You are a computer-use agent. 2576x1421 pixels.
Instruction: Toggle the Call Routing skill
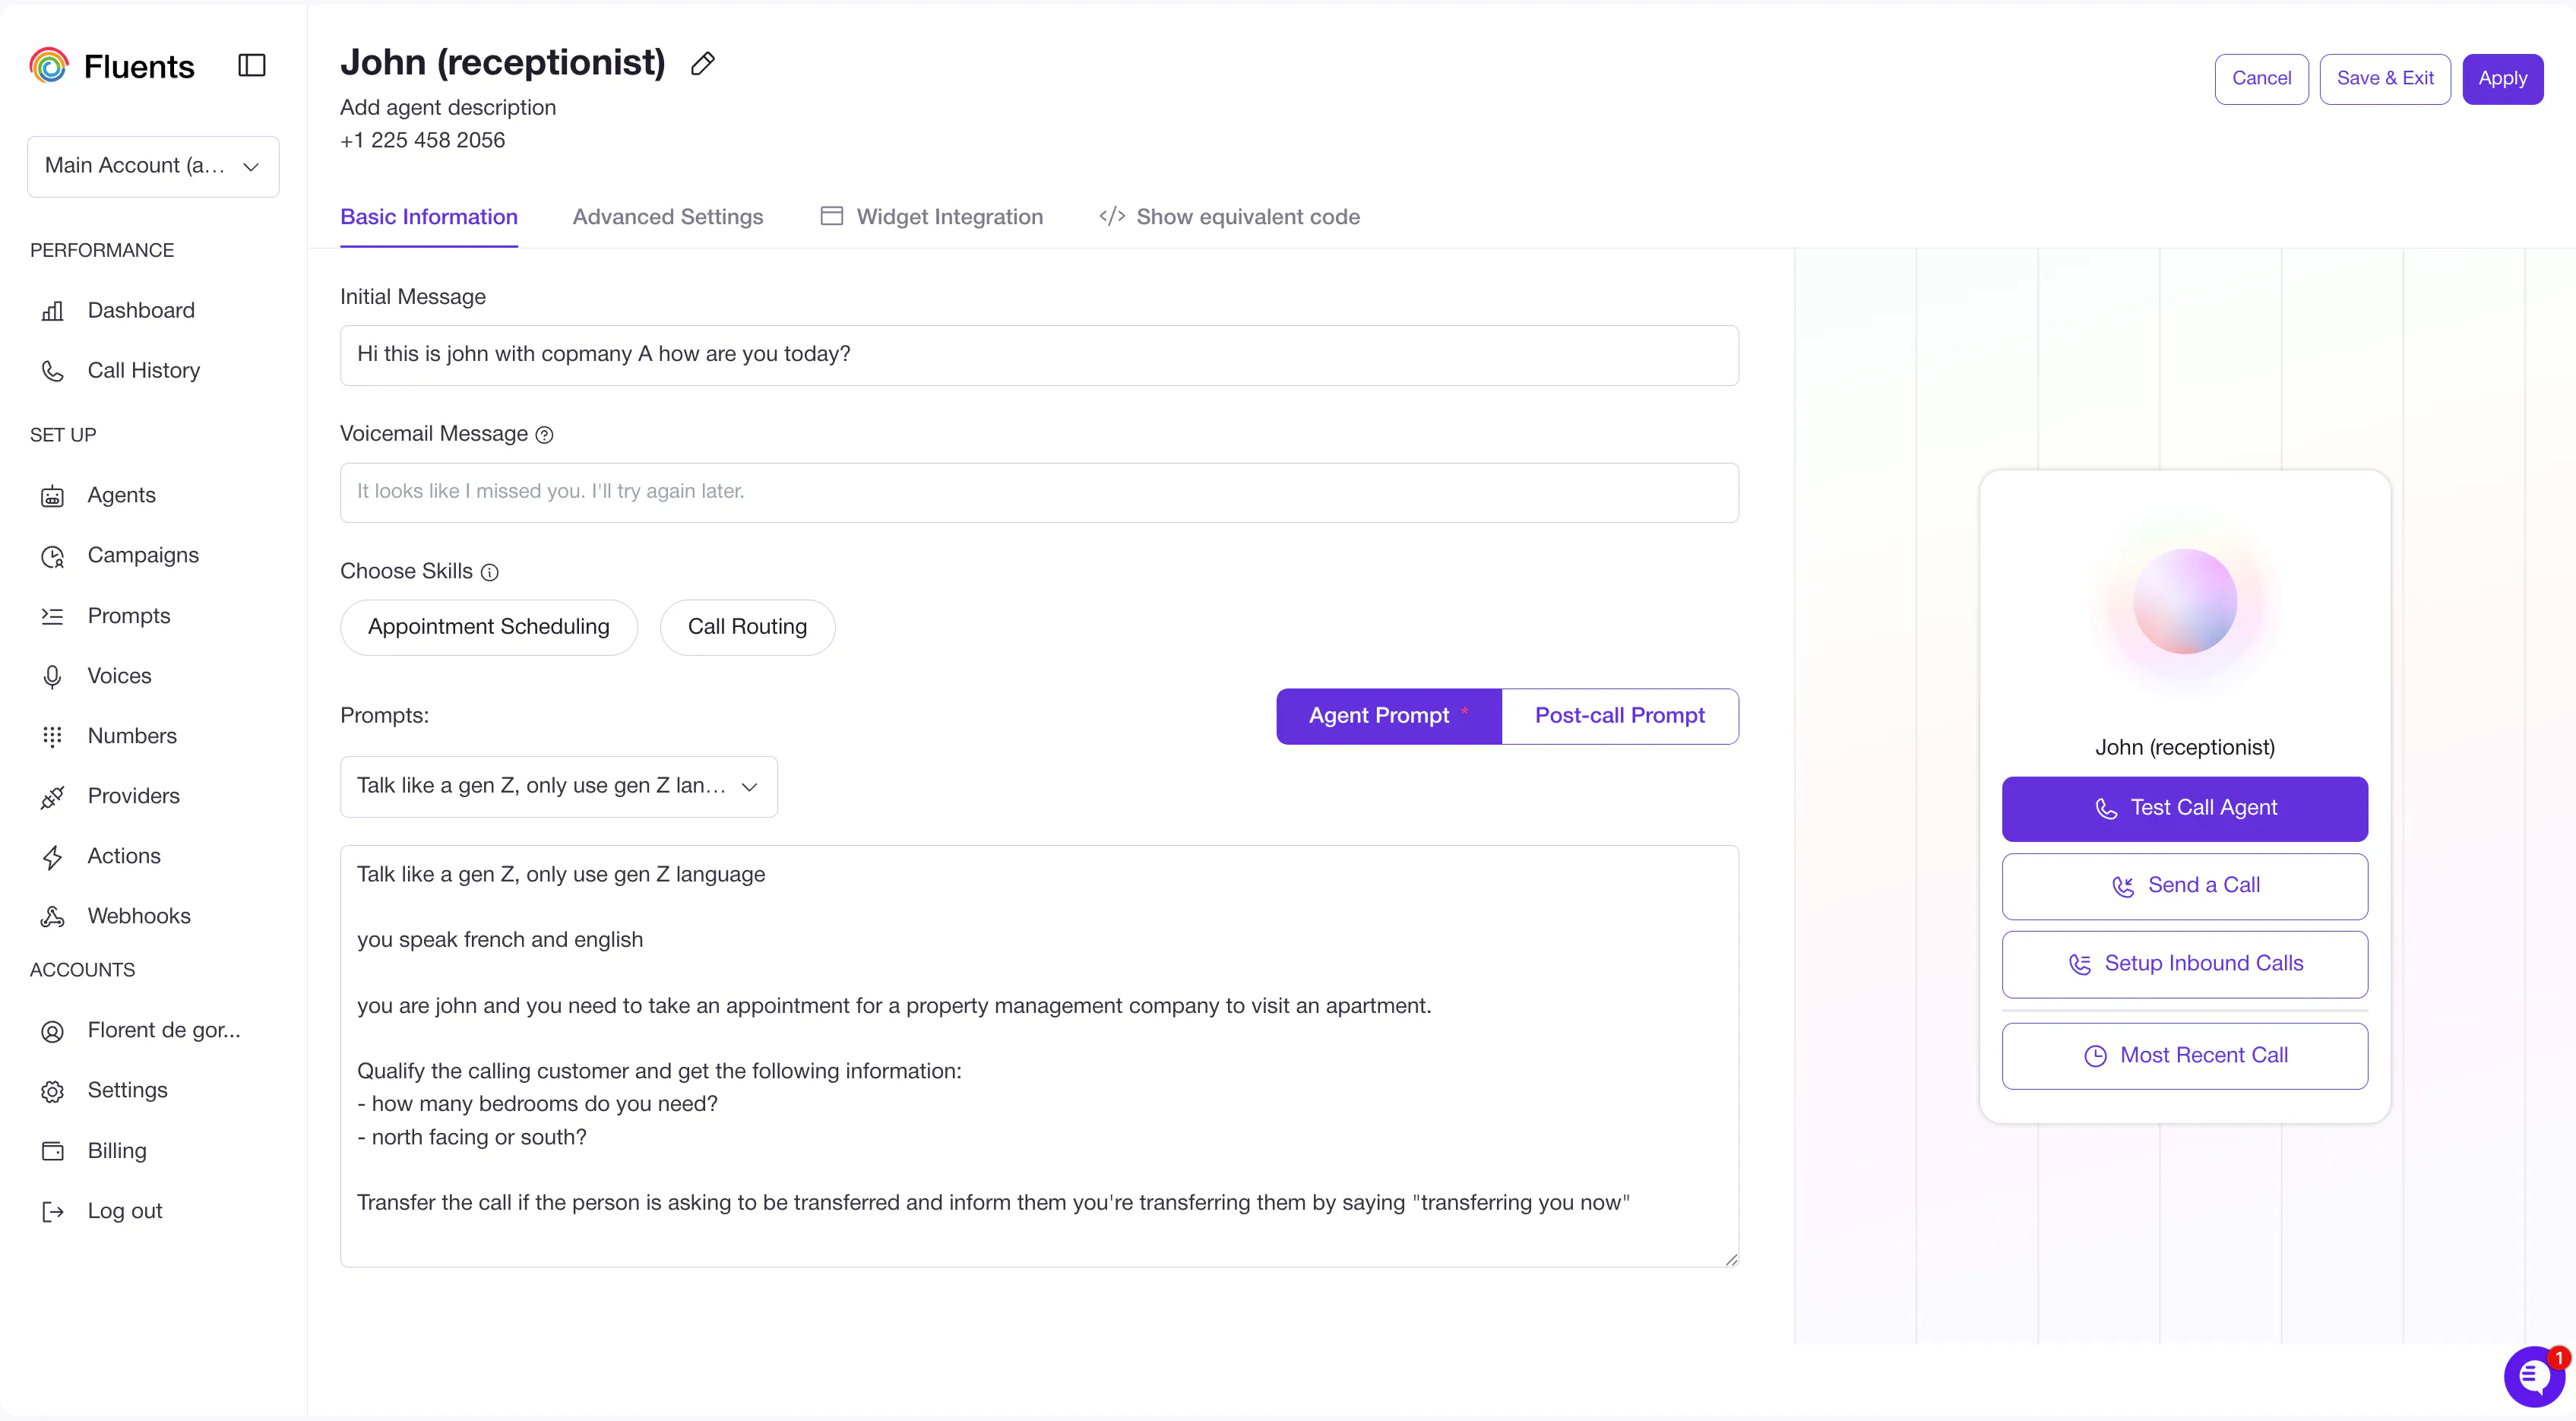coord(747,627)
